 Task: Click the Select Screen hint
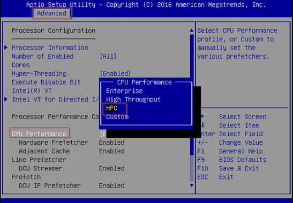coord(243,116)
